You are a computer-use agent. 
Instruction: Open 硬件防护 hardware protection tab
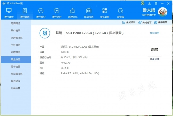(57, 13)
